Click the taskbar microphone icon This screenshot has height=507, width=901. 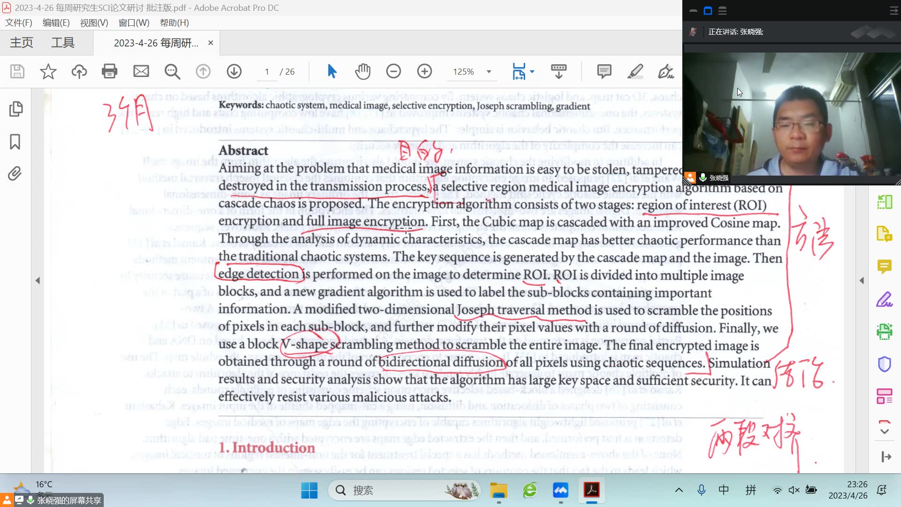(702, 491)
